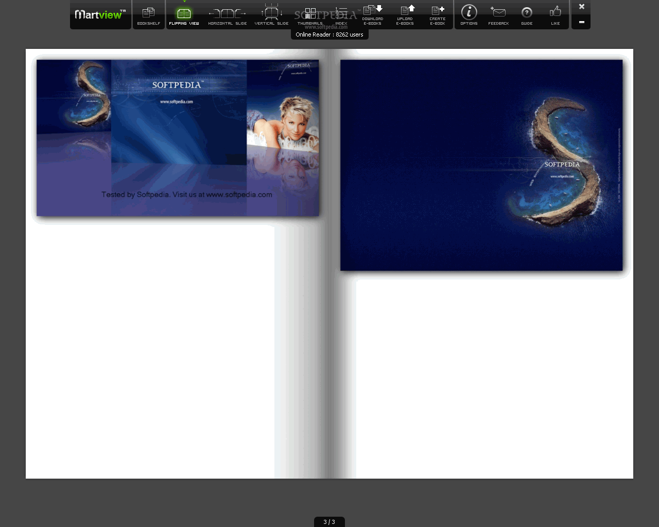Click the 'Tested by Softpedia' caption text

187,195
